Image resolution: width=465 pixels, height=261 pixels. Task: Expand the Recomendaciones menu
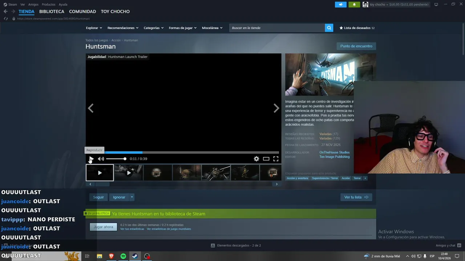[123, 28]
